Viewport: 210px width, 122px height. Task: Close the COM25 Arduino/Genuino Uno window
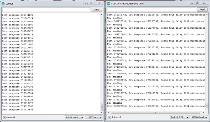pyautogui.click(x=204, y=3)
